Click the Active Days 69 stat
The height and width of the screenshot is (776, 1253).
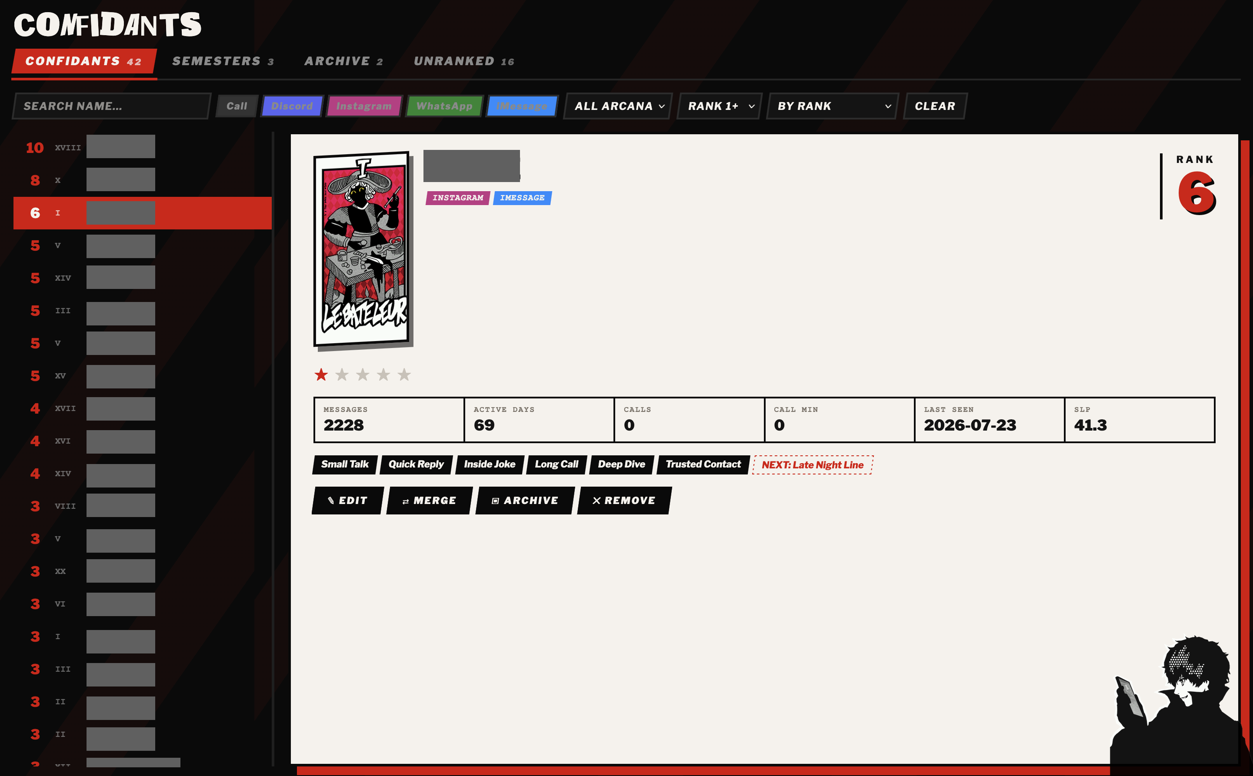[x=539, y=420]
